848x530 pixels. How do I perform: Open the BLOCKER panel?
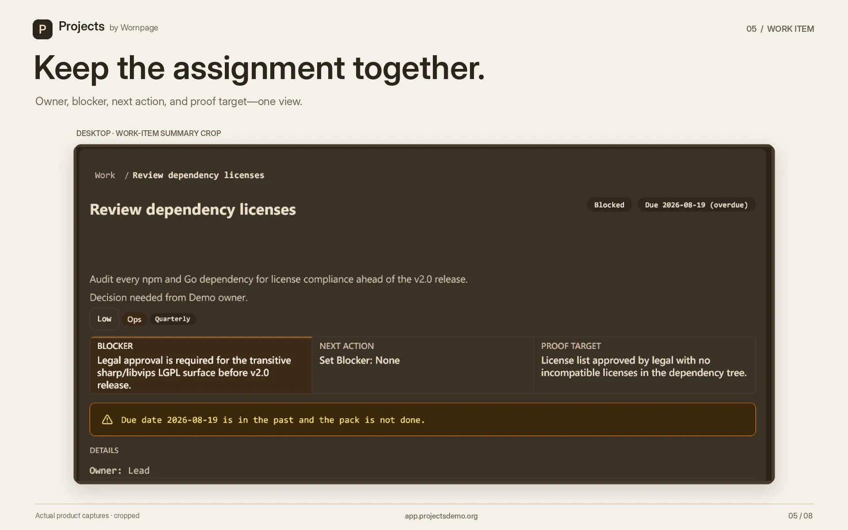201,365
